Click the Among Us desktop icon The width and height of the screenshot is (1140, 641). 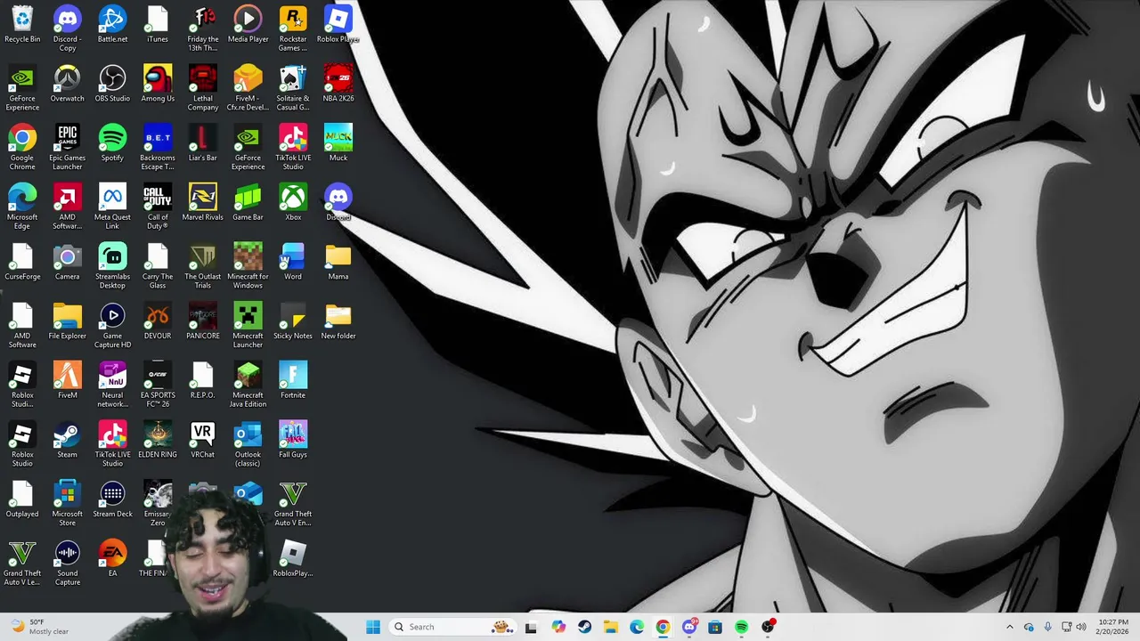(158, 85)
